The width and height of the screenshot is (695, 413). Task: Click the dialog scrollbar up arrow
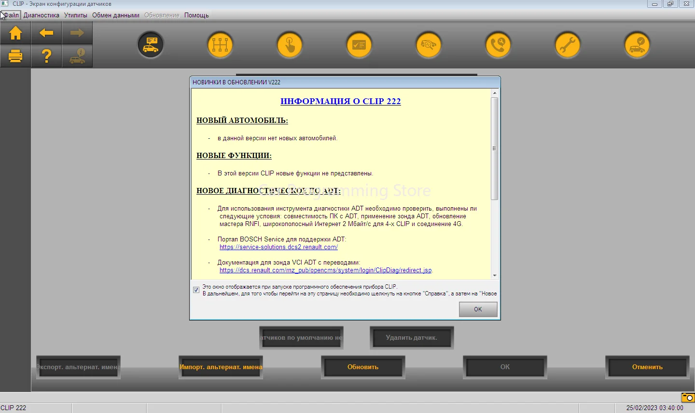pyautogui.click(x=494, y=93)
